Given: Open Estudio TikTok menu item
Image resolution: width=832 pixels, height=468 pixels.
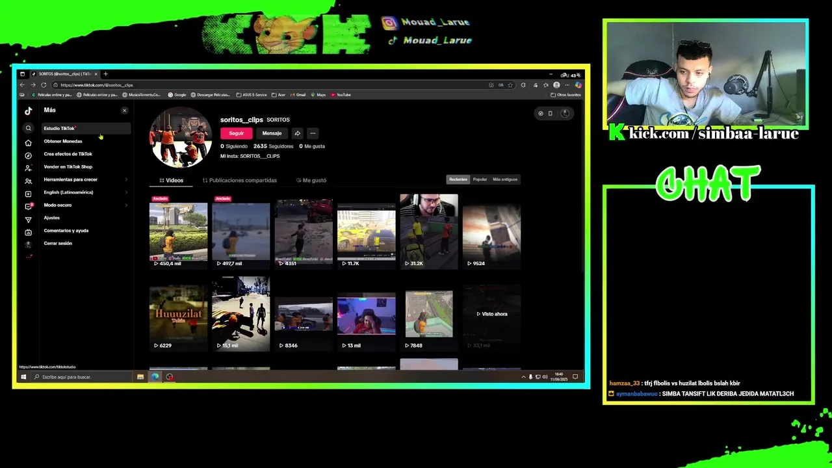Looking at the screenshot, I should [86, 128].
